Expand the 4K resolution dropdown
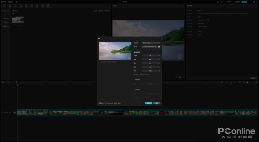This screenshot has width=259, height=142. (x=151, y=56)
